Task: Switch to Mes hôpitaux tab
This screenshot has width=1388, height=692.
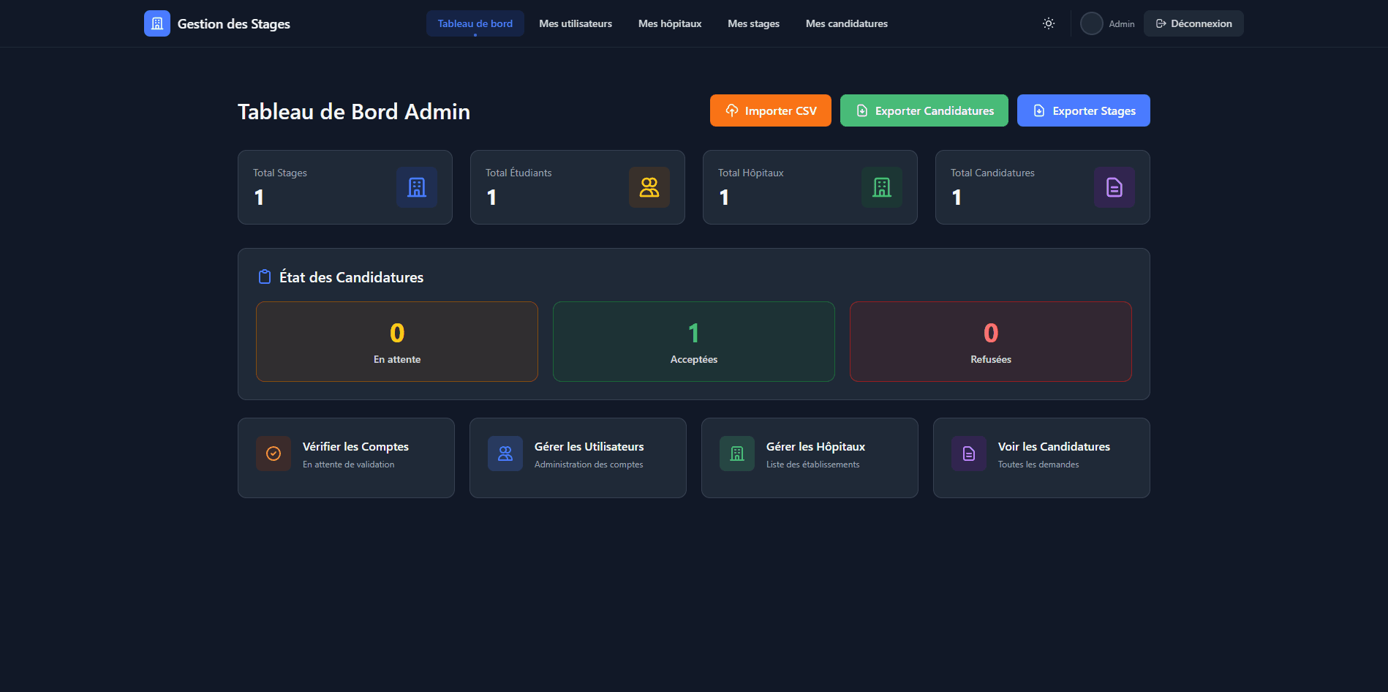Action: 669,23
